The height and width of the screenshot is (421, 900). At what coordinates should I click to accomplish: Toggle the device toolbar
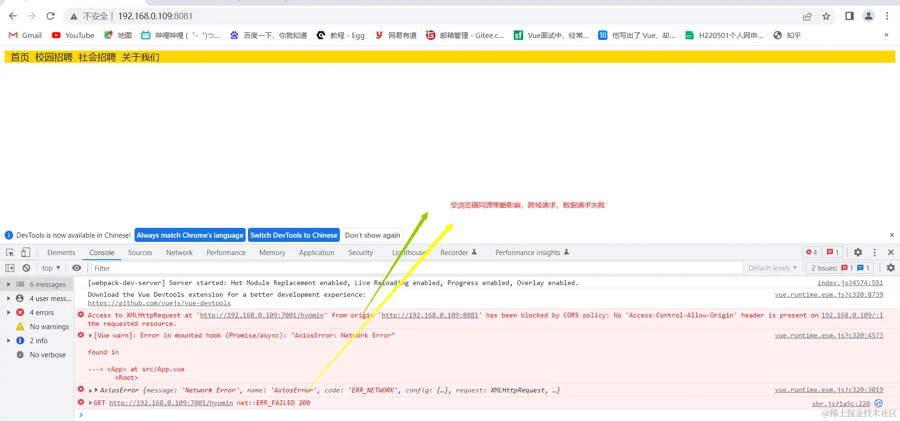point(25,252)
